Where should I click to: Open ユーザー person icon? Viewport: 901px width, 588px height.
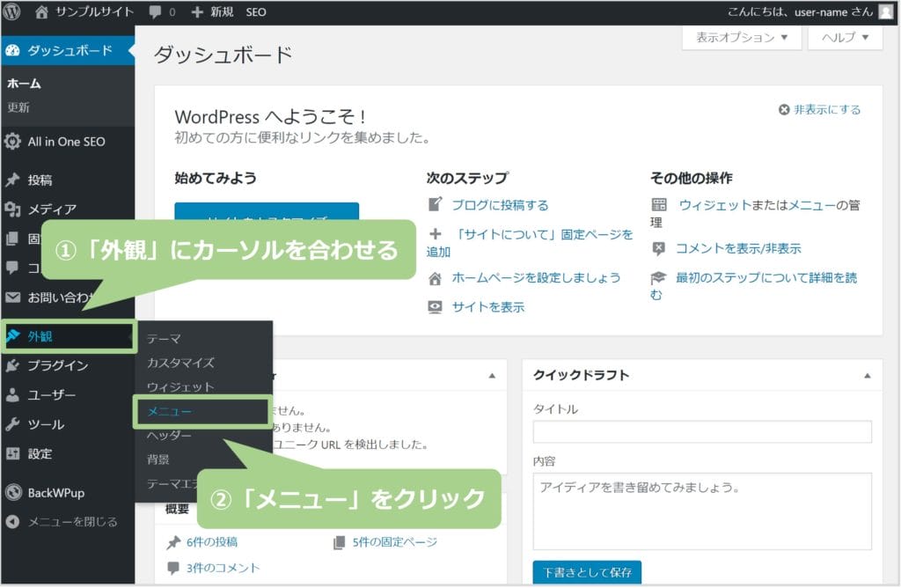12,395
